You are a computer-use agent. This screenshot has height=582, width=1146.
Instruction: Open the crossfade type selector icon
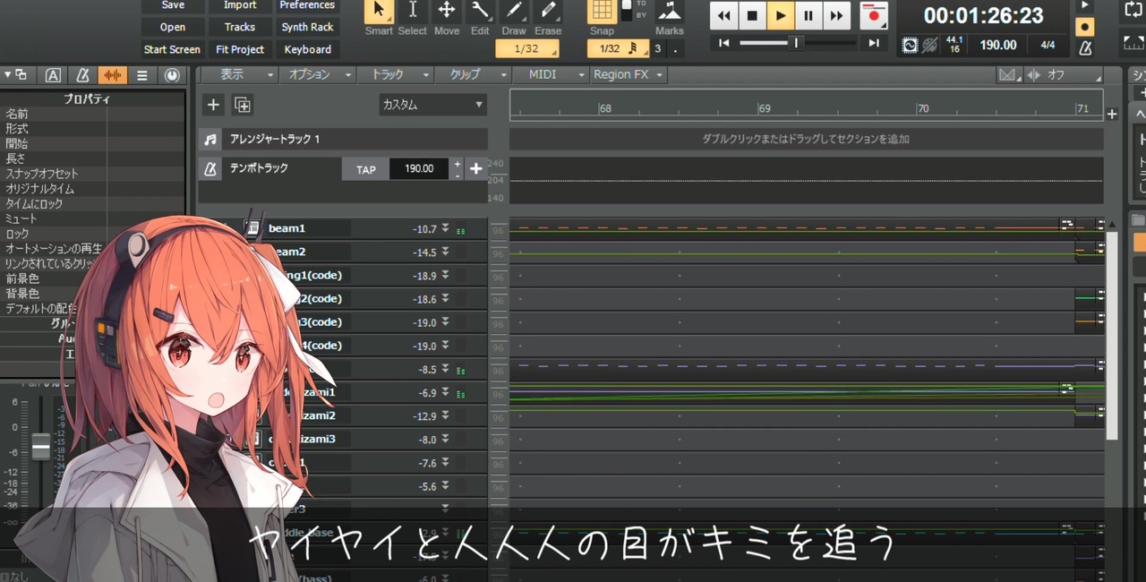click(x=1010, y=75)
